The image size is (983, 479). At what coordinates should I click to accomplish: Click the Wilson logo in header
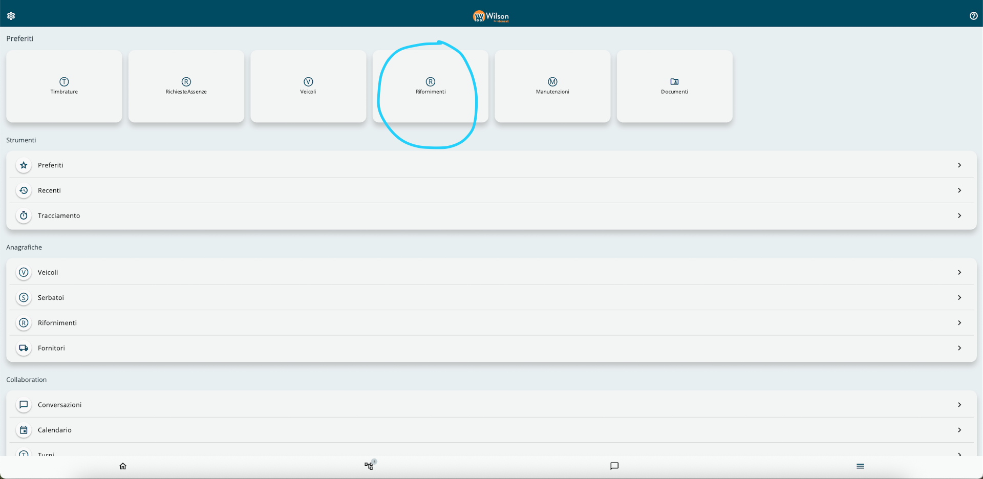point(490,16)
